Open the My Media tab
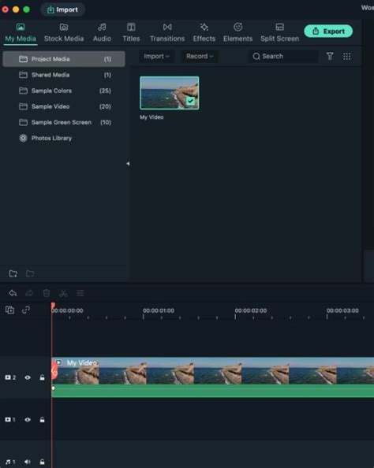The image size is (374, 468). point(21,33)
